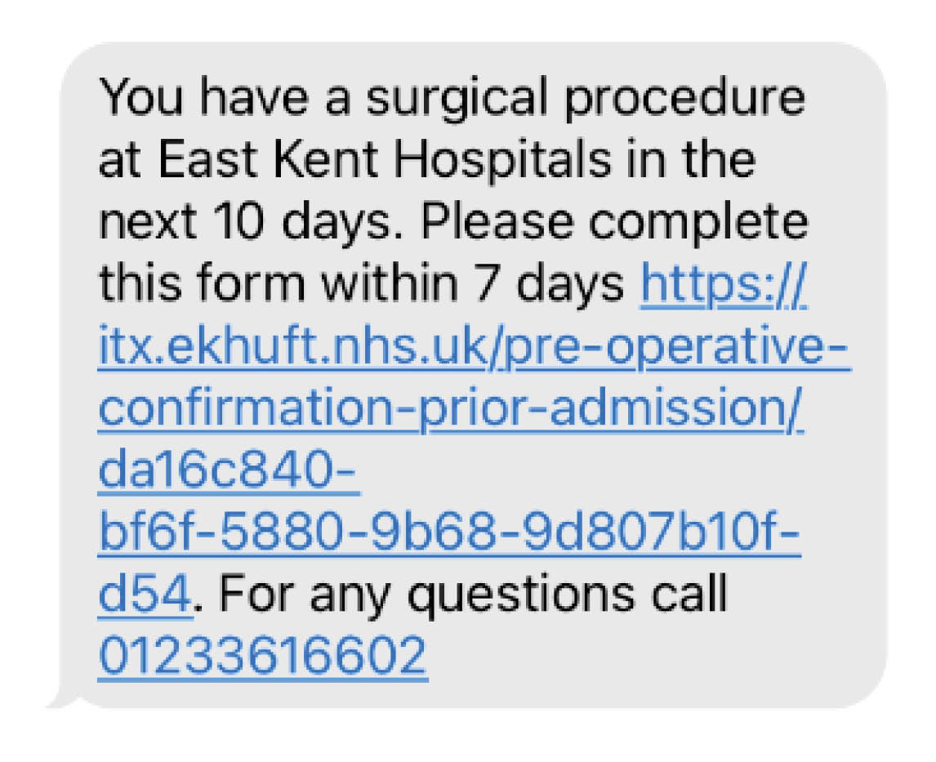936x762 pixels.
Task: Tap the d54 link ending
Action: (x=145, y=595)
